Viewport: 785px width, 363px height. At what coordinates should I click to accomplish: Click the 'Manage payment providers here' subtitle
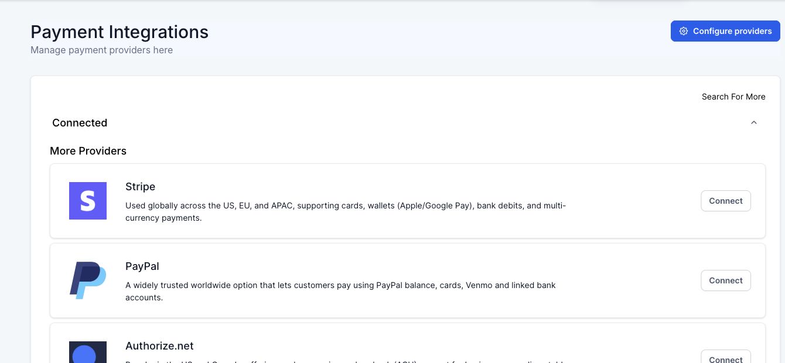tap(101, 50)
